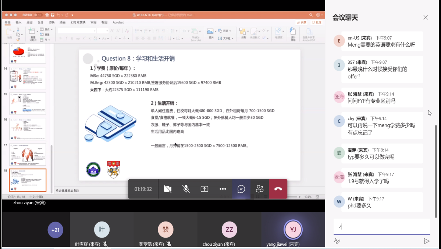Turn on the camera in meeting controls
Viewport: 441px width, 249px height.
(x=168, y=189)
